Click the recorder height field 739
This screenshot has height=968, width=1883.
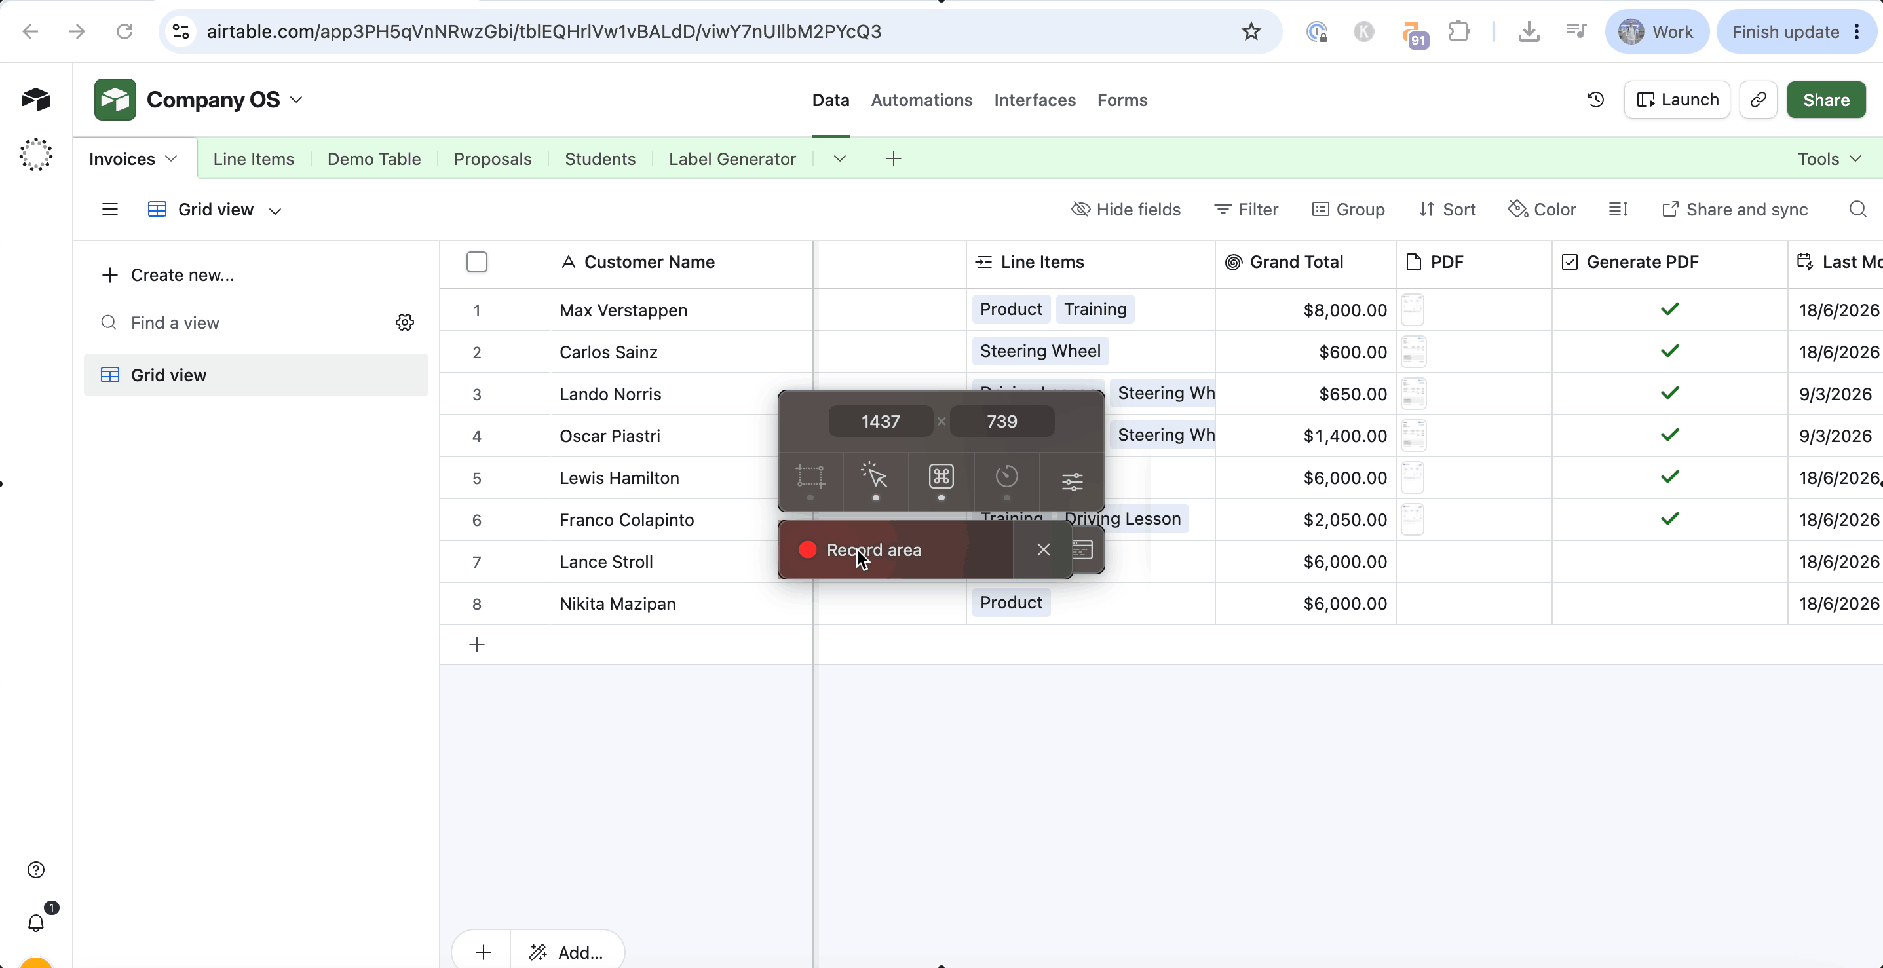[x=1001, y=421]
